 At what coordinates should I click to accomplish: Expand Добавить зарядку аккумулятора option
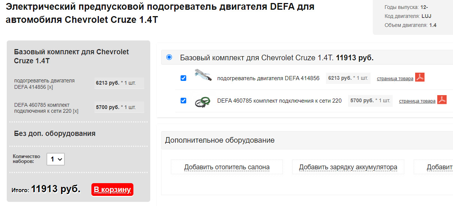tap(348, 167)
